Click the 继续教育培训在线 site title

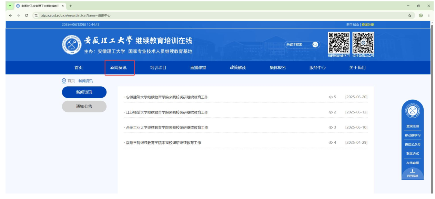(164, 41)
